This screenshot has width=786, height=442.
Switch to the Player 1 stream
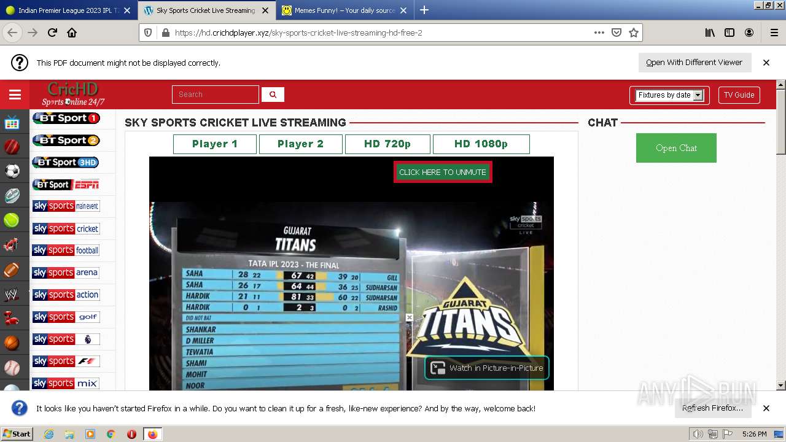(215, 144)
